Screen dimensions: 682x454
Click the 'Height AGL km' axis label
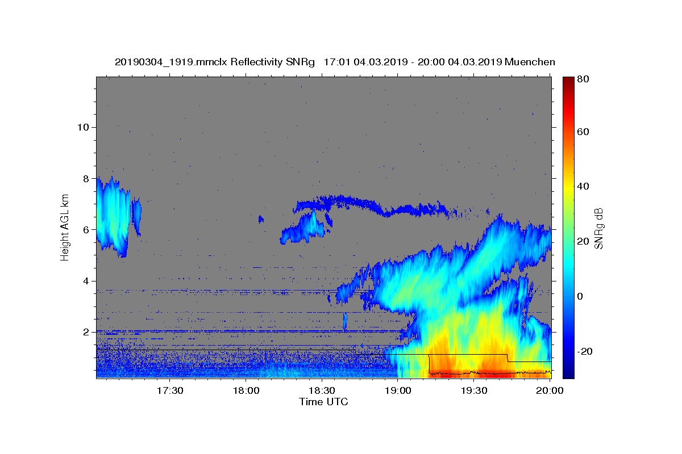click(65, 228)
